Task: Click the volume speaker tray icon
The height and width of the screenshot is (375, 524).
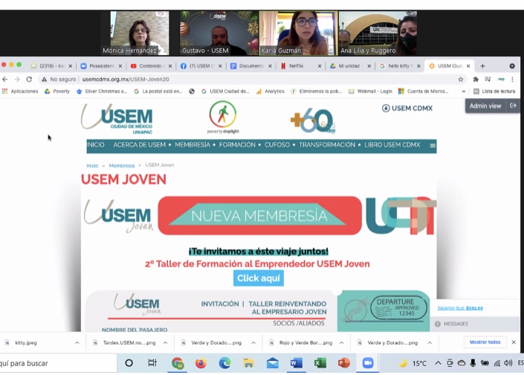Action: coord(508,363)
